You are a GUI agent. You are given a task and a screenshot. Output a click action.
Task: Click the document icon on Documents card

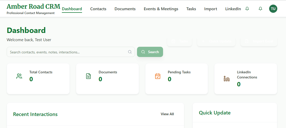pyautogui.click(x=88, y=76)
